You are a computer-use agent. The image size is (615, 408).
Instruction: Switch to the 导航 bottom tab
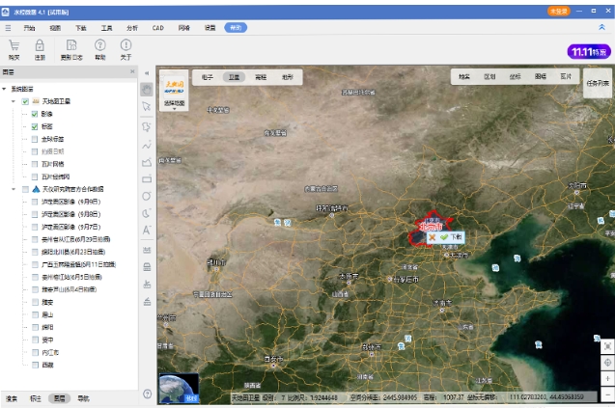pos(83,398)
